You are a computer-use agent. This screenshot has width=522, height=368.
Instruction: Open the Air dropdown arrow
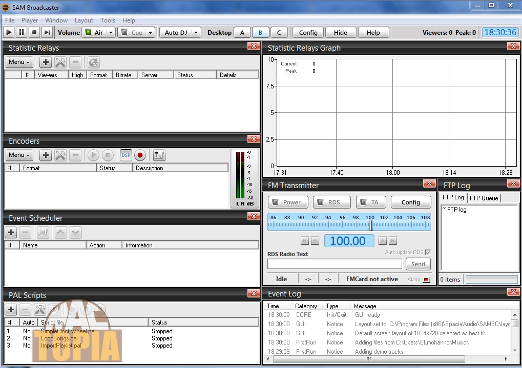111,33
